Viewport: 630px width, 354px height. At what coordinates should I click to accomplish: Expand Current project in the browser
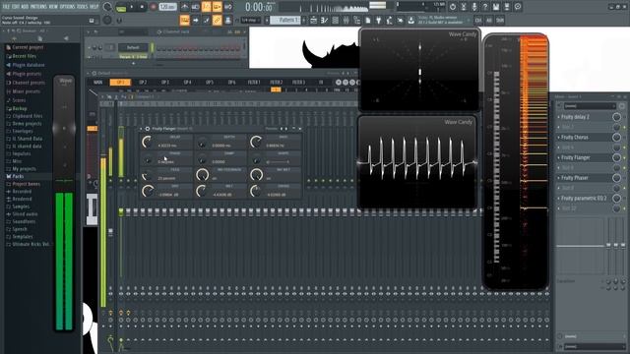click(28, 47)
